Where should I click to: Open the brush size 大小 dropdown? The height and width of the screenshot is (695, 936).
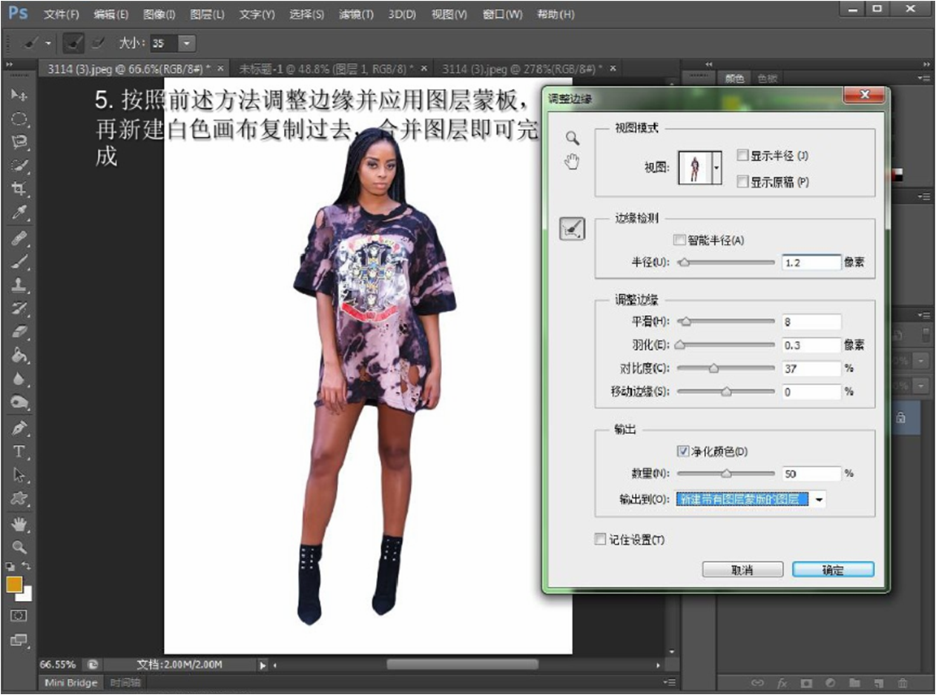coord(186,44)
